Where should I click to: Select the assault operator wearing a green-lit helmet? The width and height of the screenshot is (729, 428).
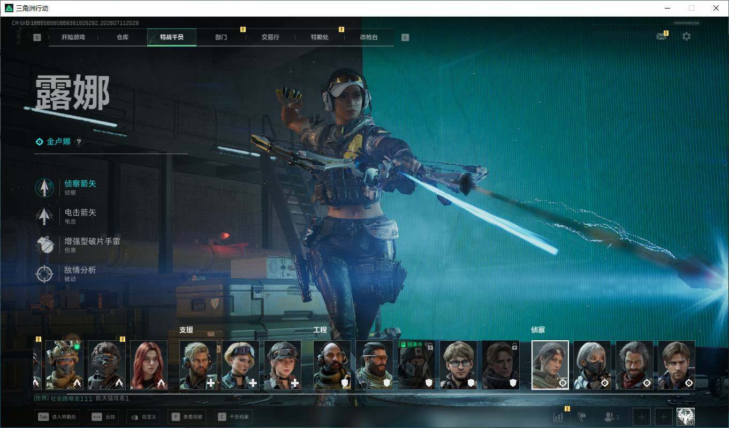coord(64,365)
